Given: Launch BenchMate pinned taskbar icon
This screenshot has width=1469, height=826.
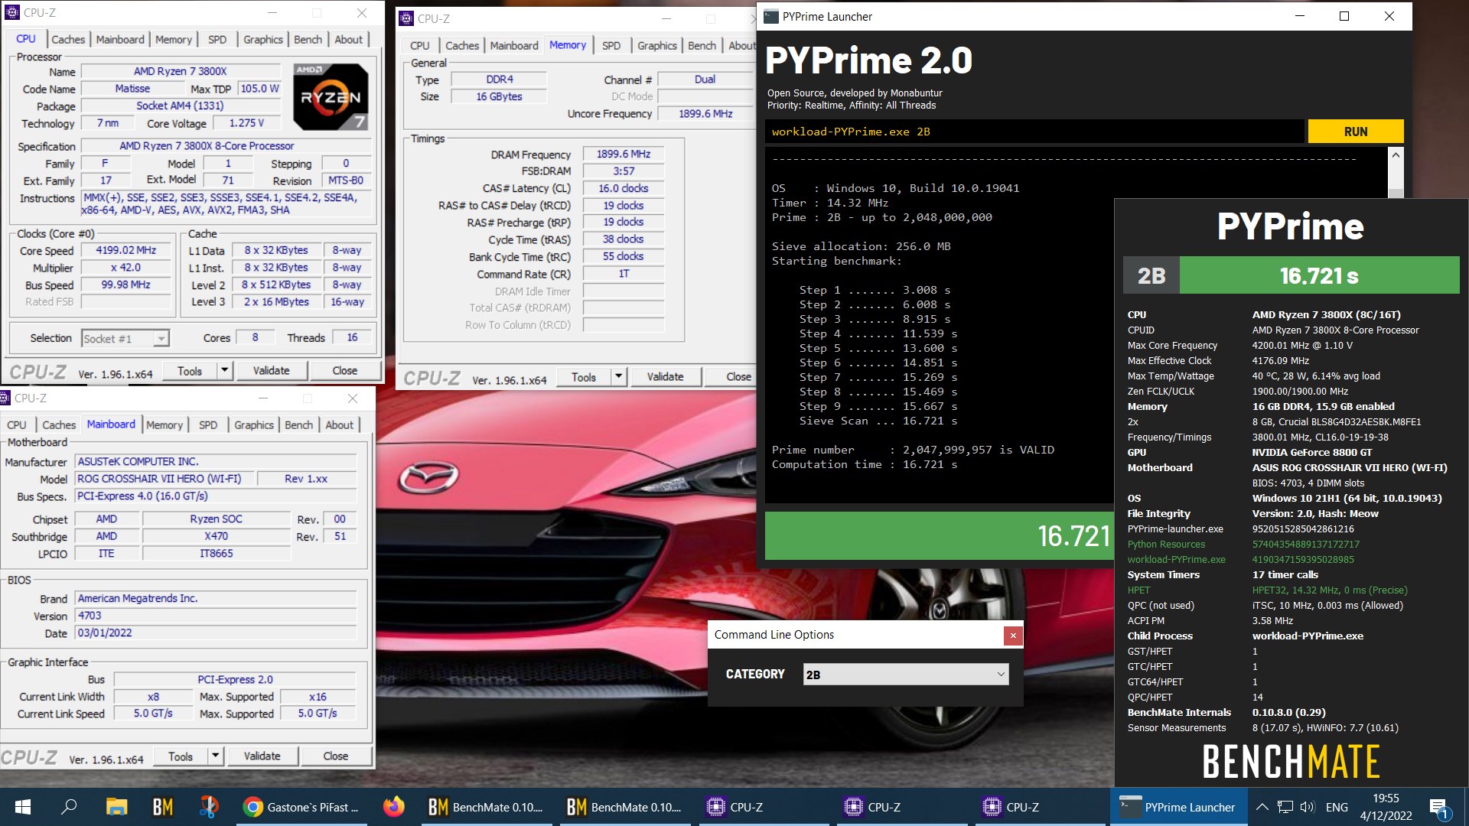Looking at the screenshot, I should click(162, 807).
